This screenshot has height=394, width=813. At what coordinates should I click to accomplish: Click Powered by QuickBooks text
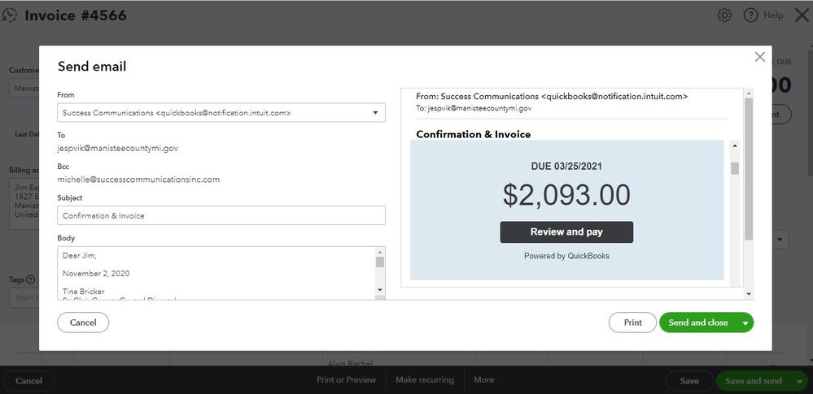click(566, 256)
